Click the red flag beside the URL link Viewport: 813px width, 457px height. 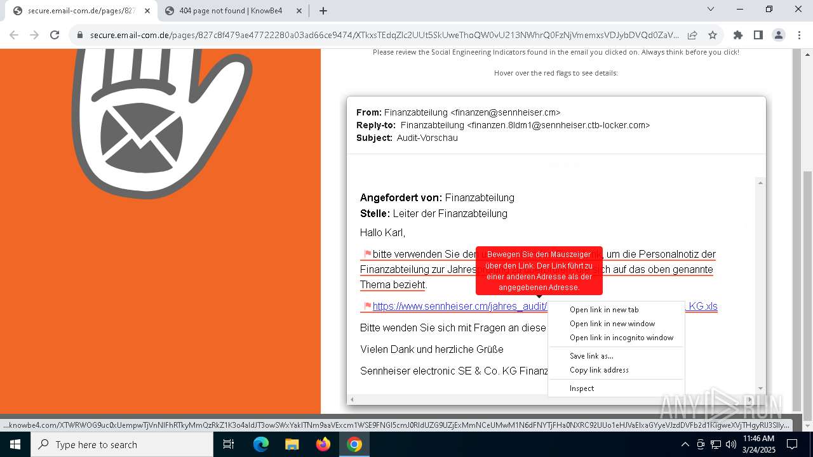(x=367, y=306)
